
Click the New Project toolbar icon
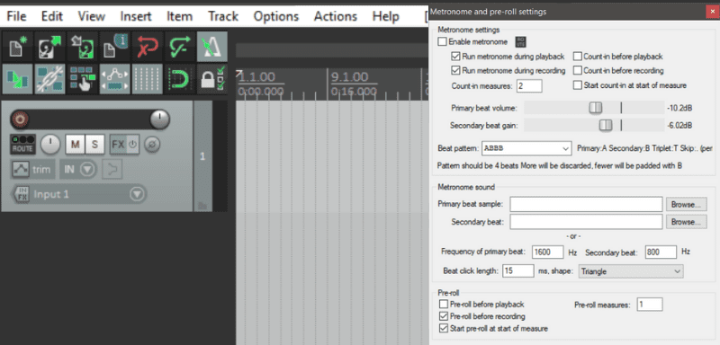[x=17, y=47]
